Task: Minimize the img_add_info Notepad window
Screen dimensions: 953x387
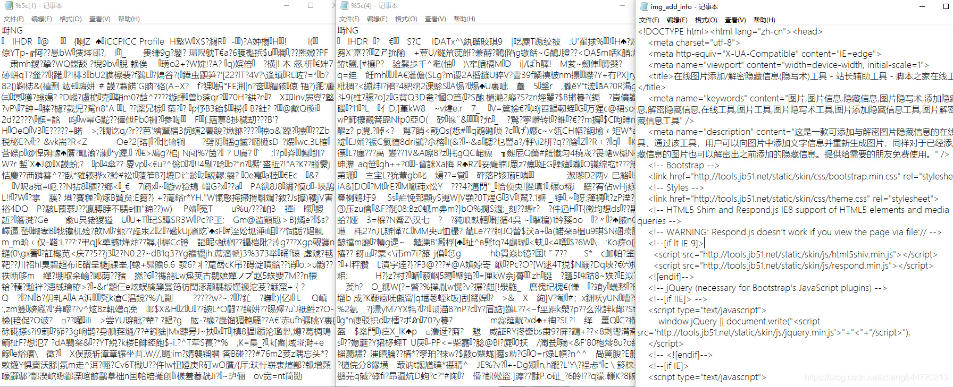Action: point(921,6)
